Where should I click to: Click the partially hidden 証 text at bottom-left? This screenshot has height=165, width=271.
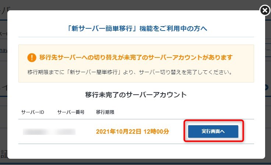tap(3, 154)
